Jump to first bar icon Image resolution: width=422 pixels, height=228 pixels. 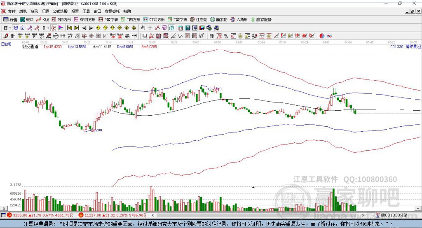point(70,28)
